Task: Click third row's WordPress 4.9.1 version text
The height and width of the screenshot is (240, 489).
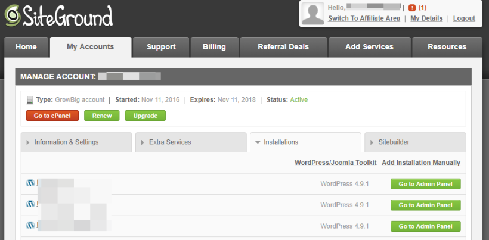Action: tap(345, 226)
